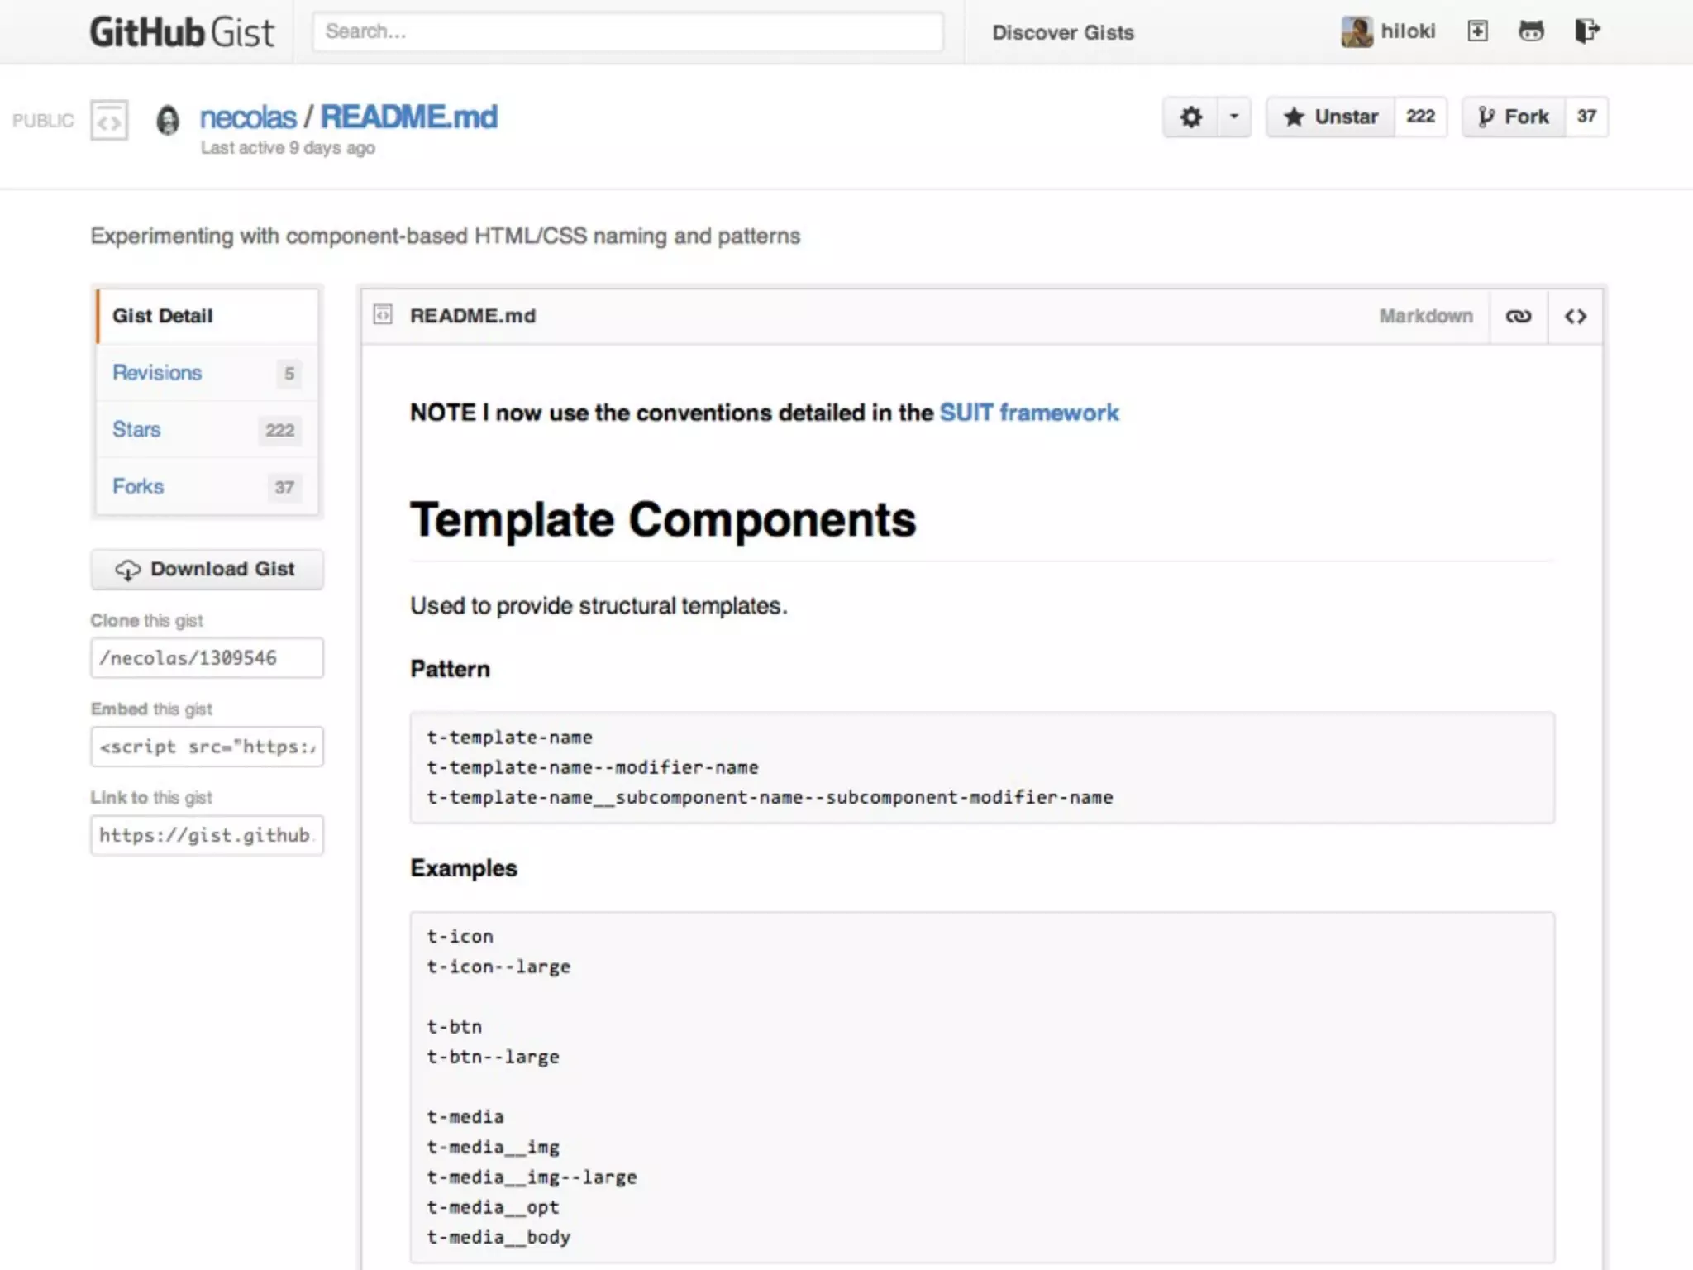
Task: Open the hiloki username link
Action: click(1408, 31)
